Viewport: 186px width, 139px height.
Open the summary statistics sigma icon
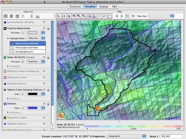point(31,16)
